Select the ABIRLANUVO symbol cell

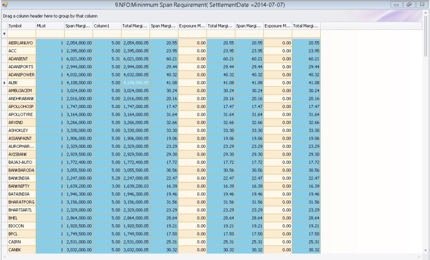point(21,43)
